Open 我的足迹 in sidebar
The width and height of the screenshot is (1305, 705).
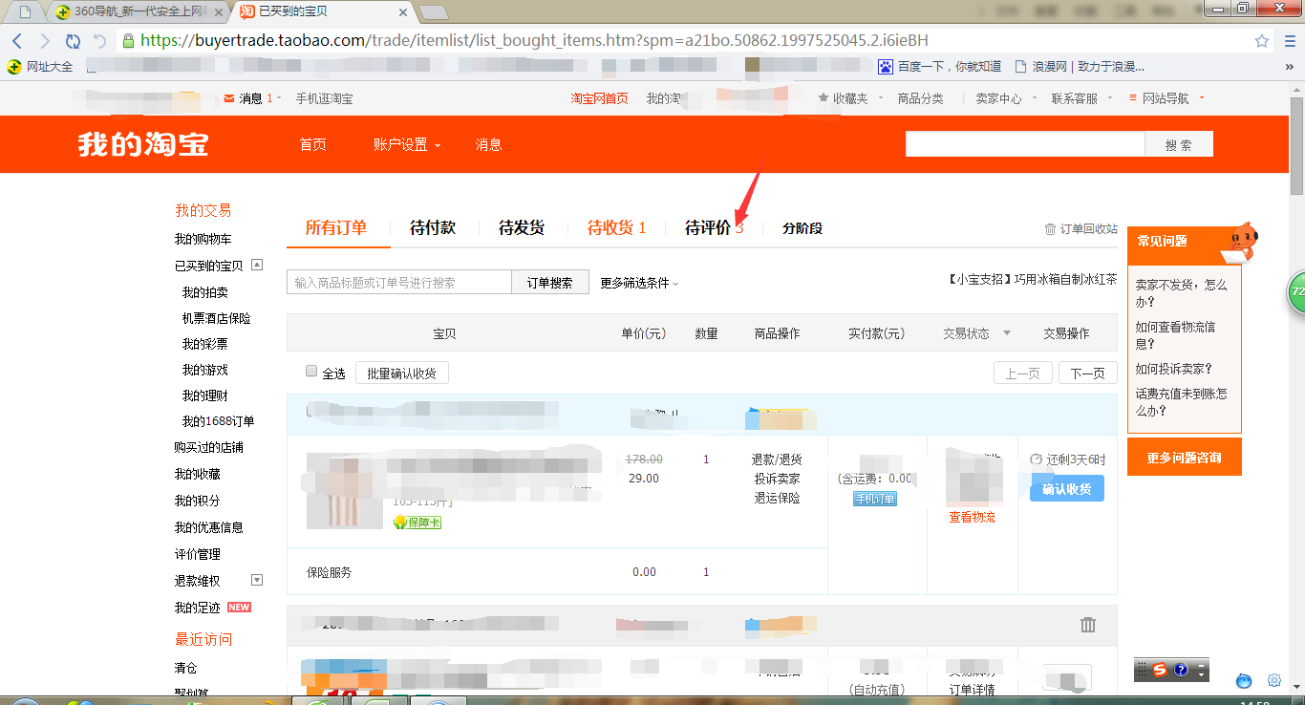(x=197, y=608)
